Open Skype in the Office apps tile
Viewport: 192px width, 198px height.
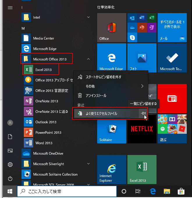coord(132,38)
